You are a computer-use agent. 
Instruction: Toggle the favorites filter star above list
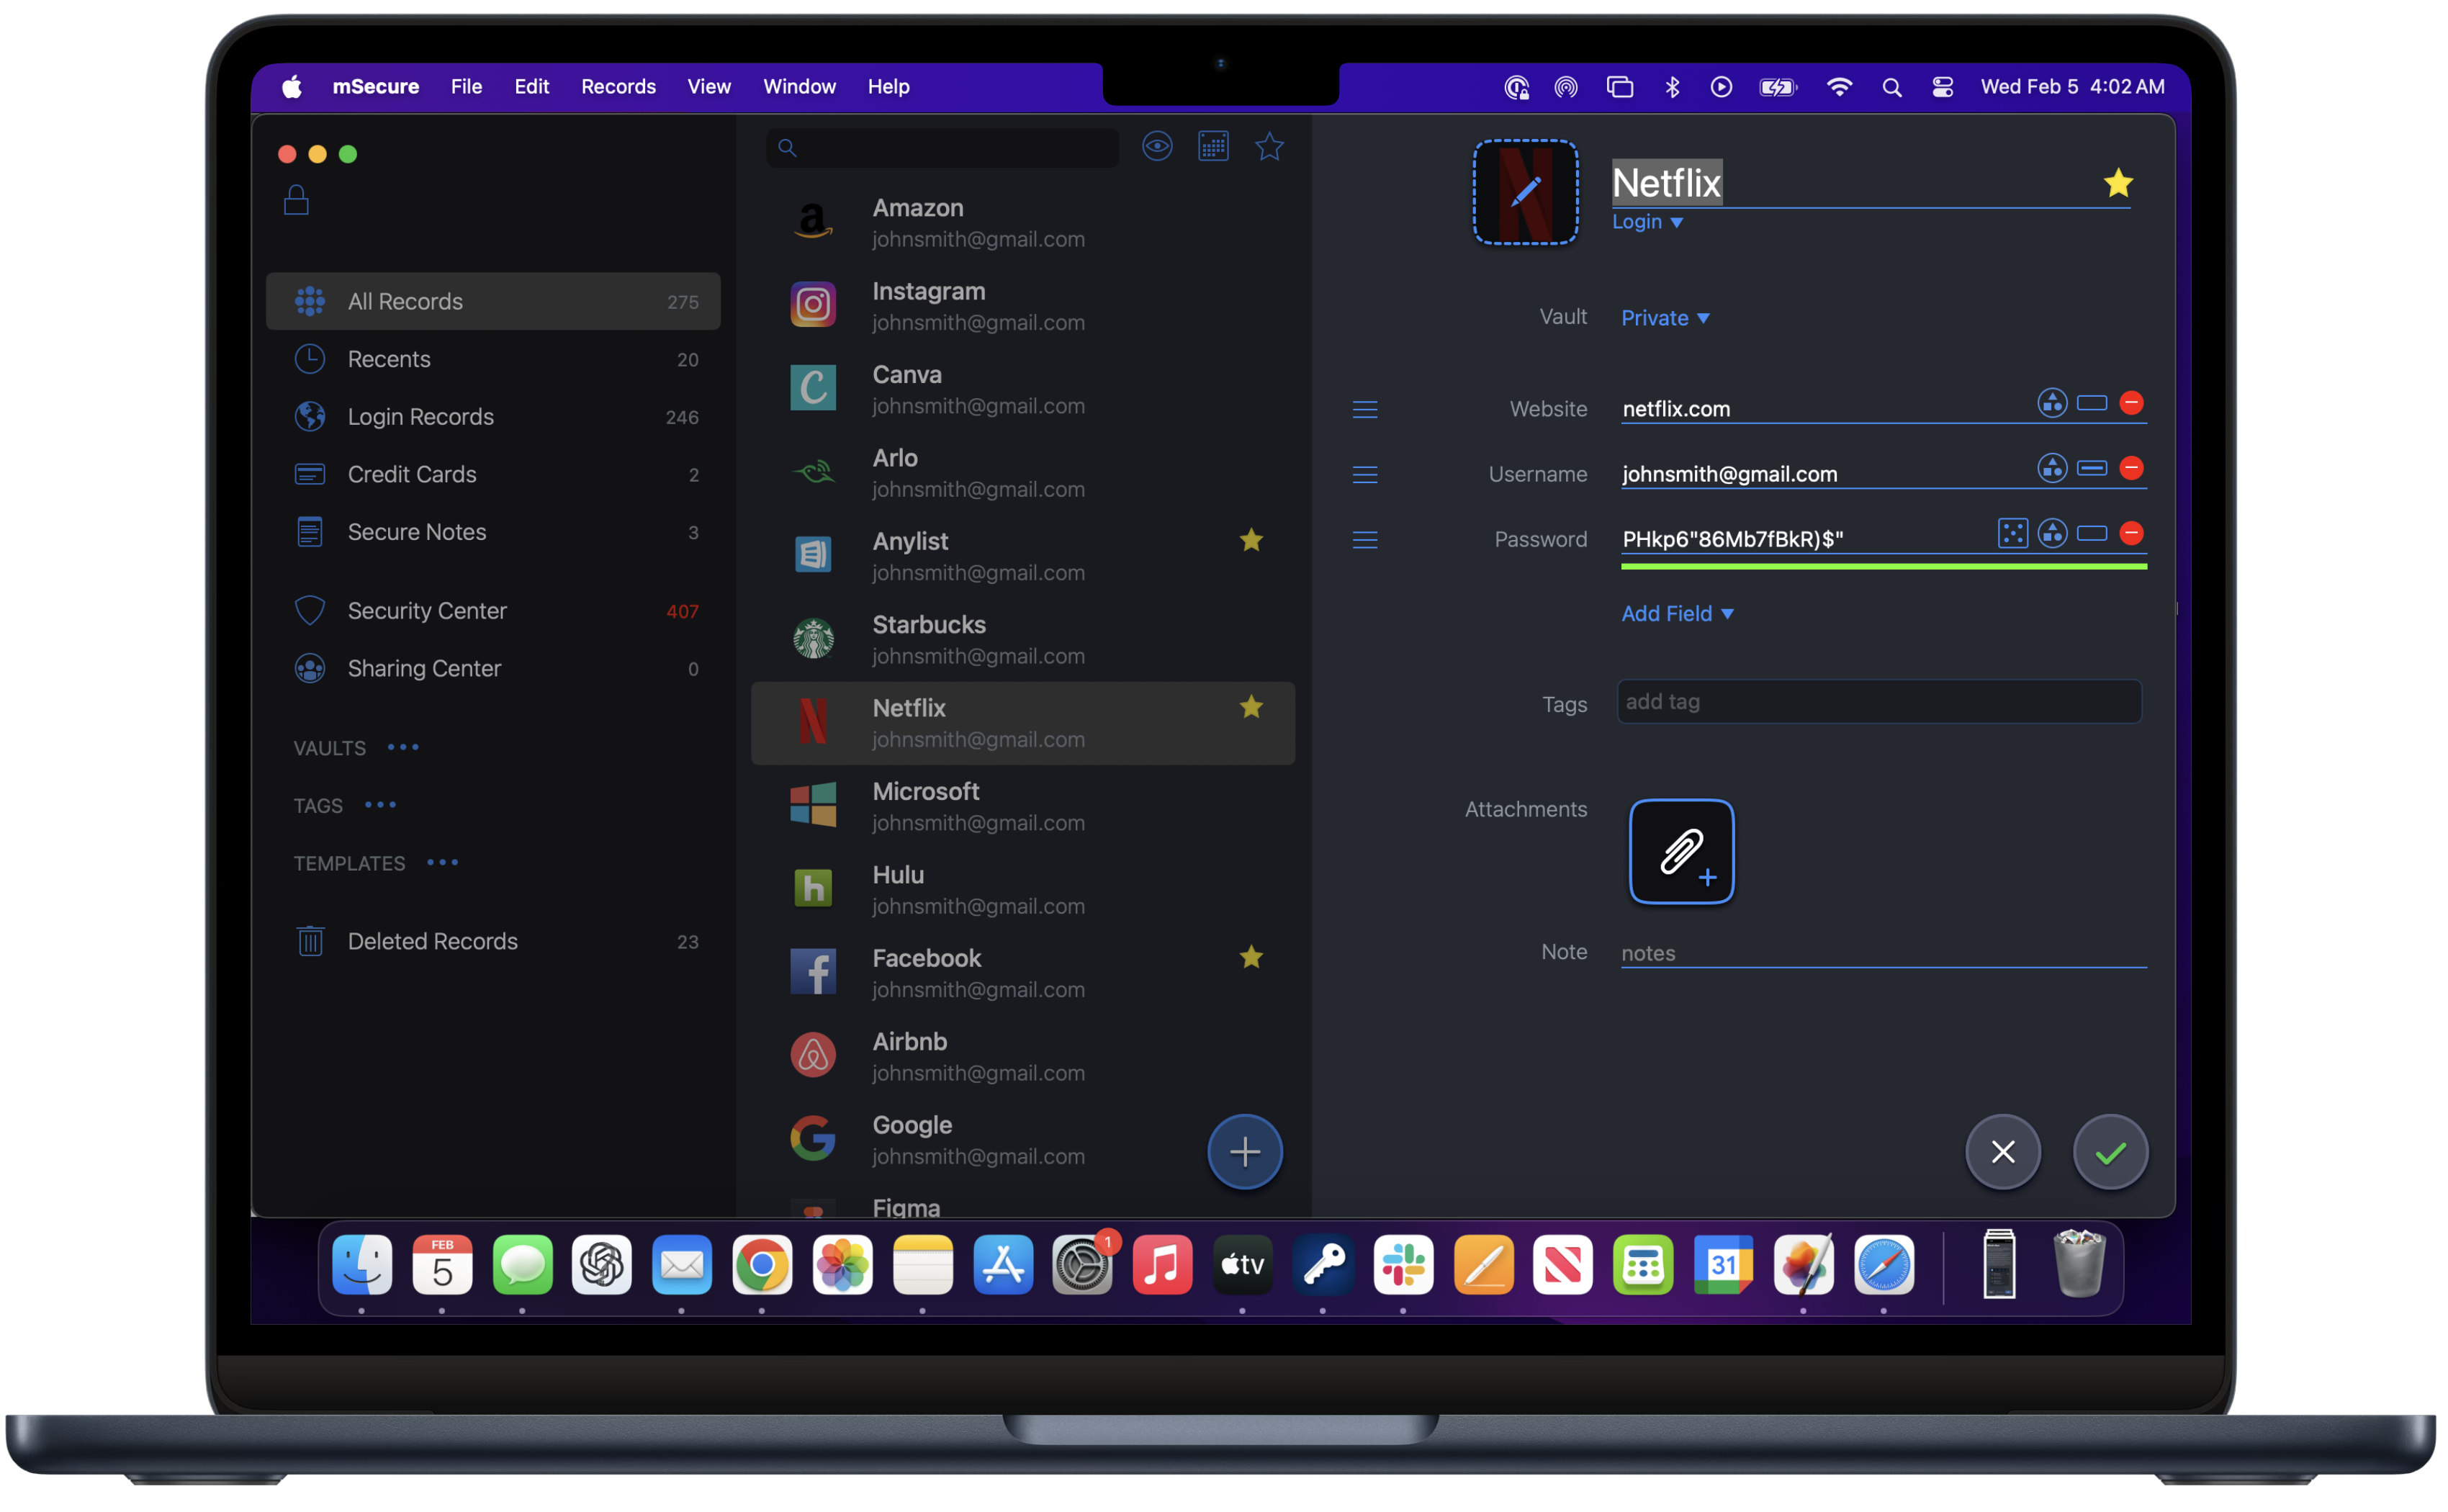click(x=1269, y=147)
